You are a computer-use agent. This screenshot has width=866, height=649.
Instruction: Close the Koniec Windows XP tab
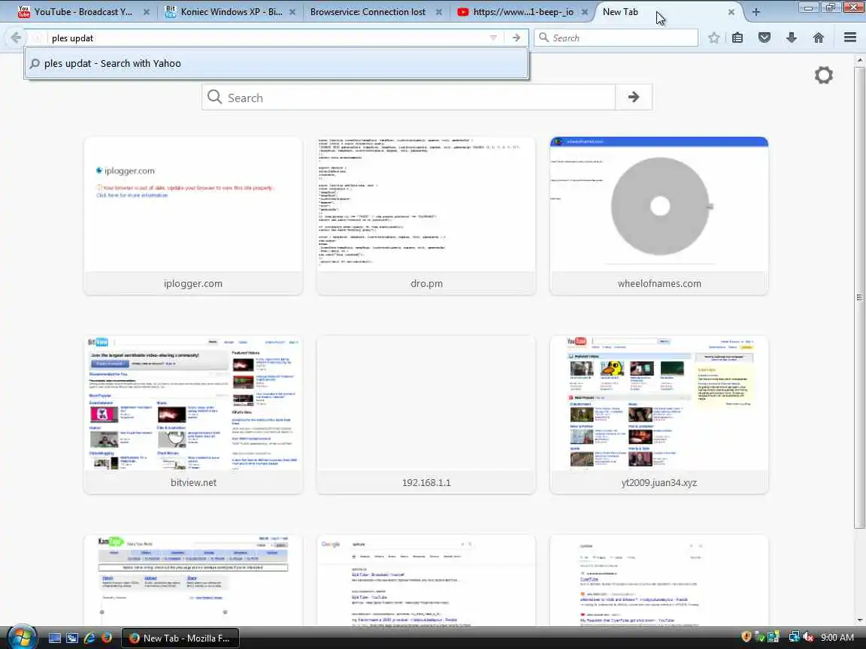(292, 12)
